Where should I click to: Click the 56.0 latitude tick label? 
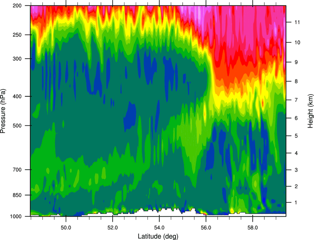click(206, 227)
